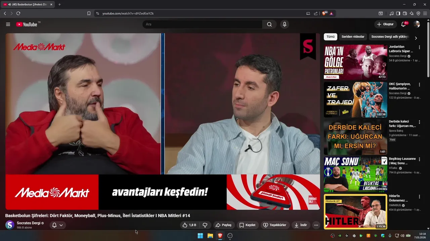Select the Seriden videolar chip
Viewport: 430px width, 241px height.
click(x=353, y=37)
